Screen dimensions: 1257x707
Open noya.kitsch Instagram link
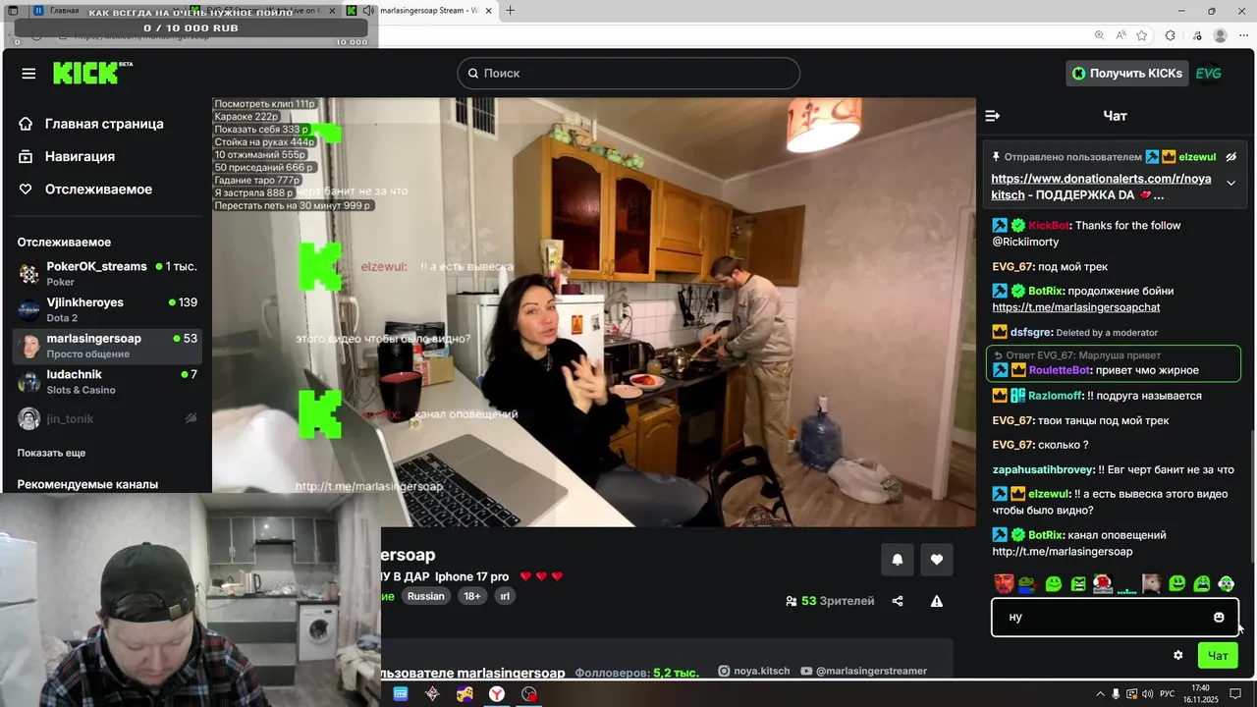click(753, 671)
